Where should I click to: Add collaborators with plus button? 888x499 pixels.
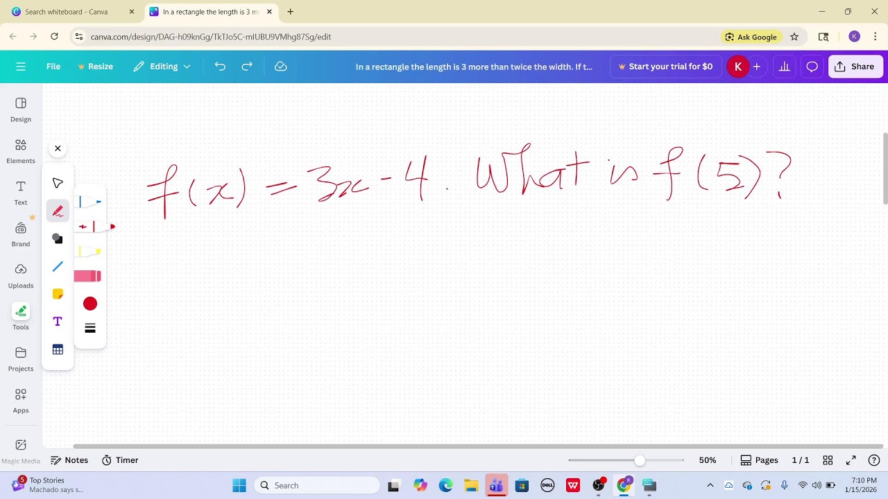click(x=757, y=67)
